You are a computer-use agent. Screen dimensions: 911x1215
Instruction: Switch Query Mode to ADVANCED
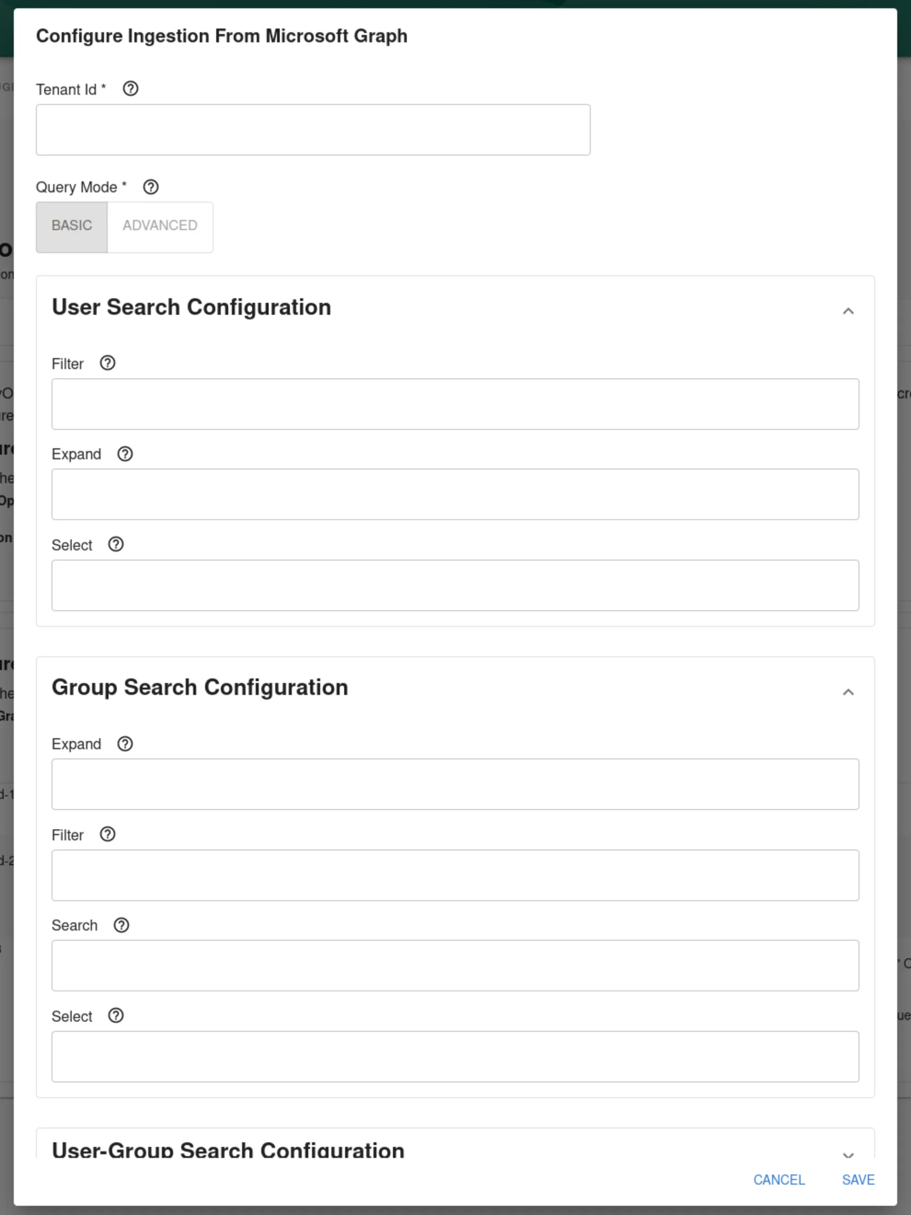[x=160, y=226]
